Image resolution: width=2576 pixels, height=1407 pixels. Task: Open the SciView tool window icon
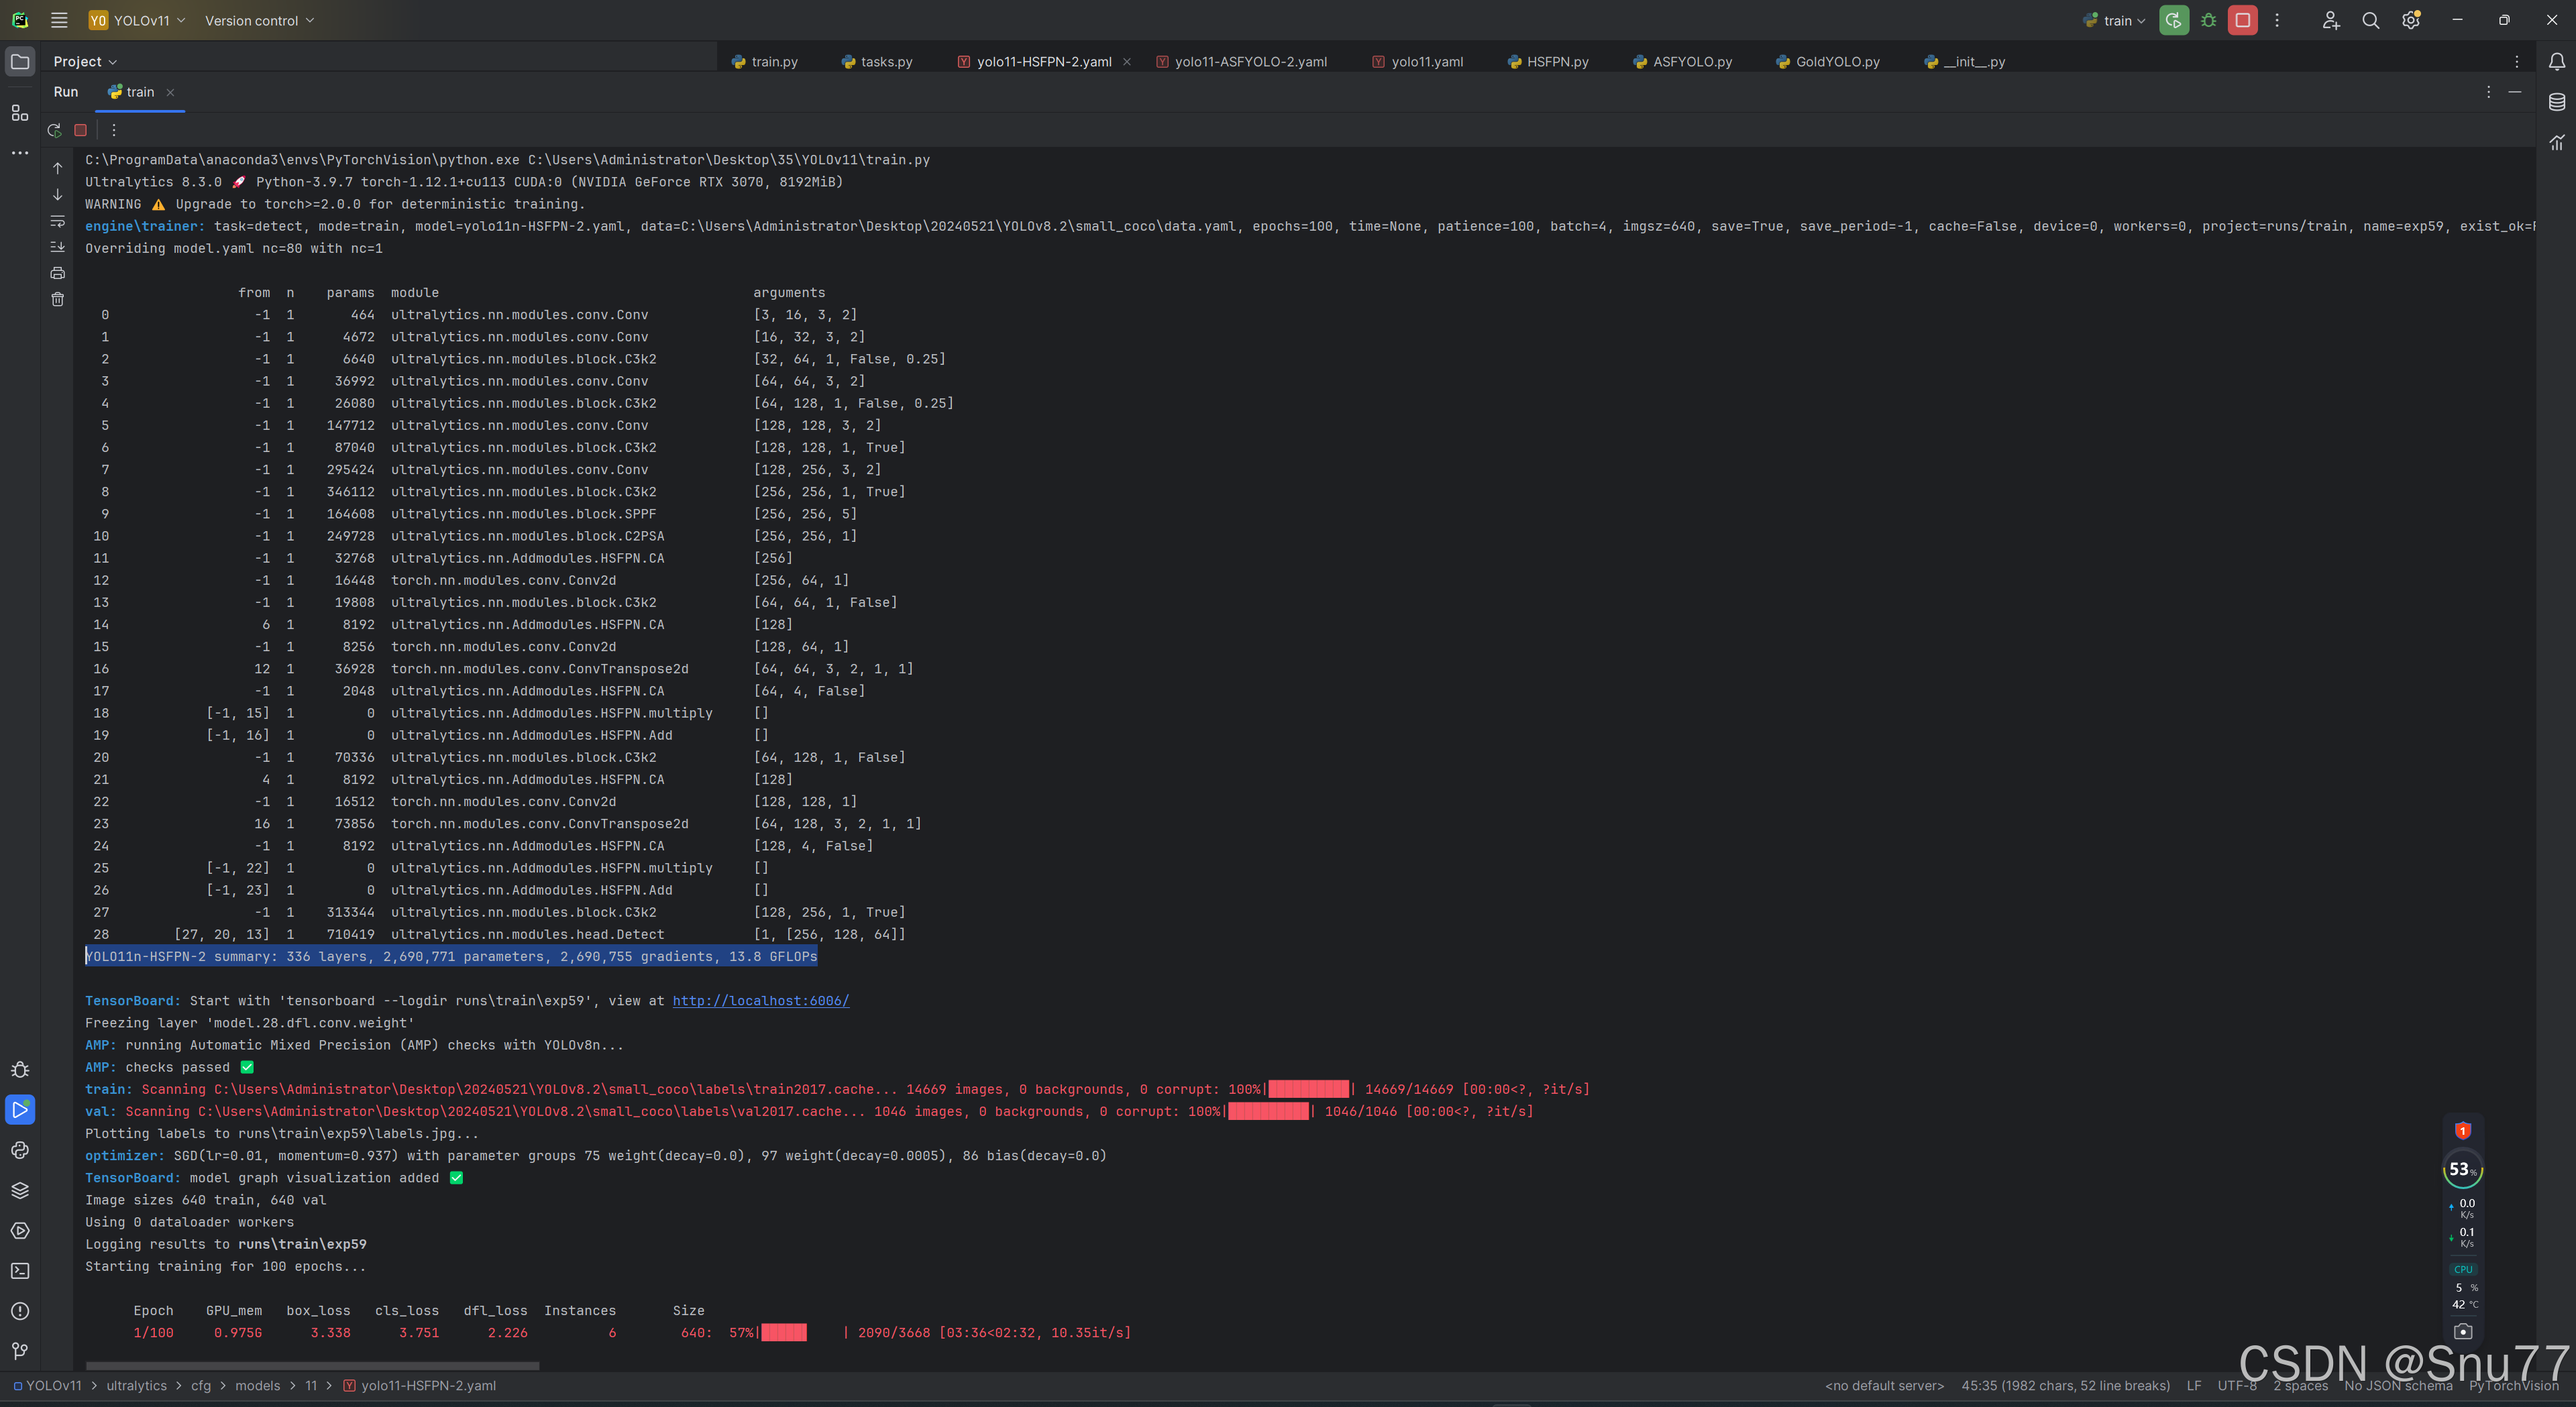point(2557,142)
